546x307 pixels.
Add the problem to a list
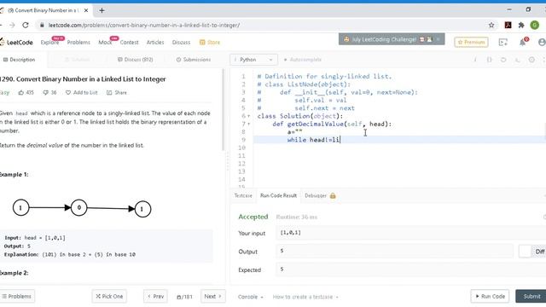pyautogui.click(x=82, y=93)
